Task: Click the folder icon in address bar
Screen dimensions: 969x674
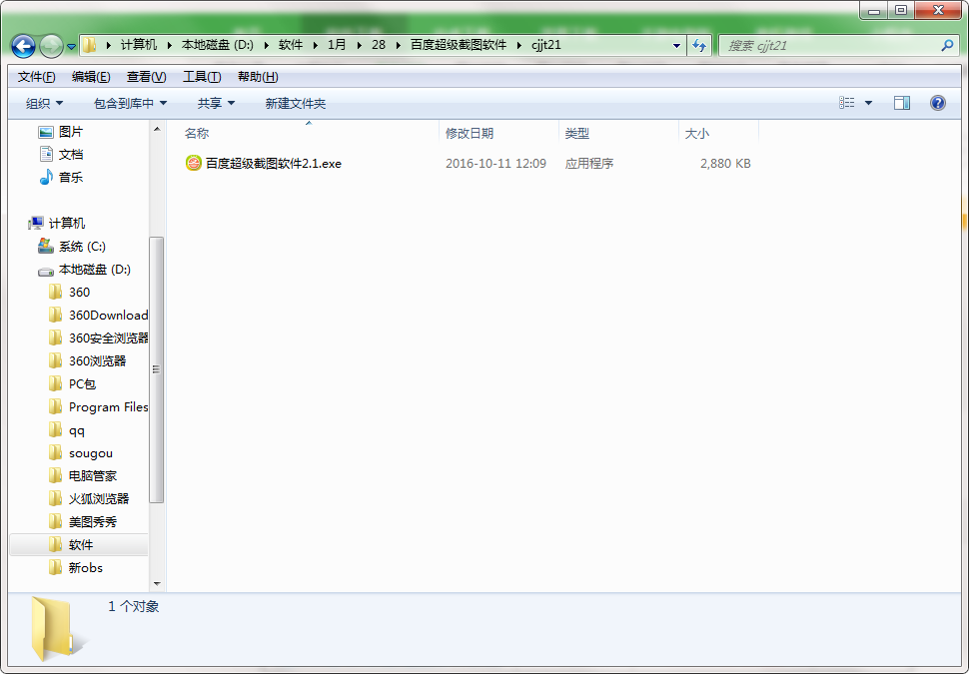Action: coord(90,45)
